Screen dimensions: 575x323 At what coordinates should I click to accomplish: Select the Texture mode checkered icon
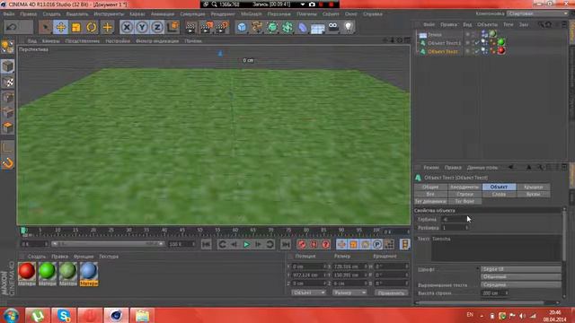tap(7, 82)
